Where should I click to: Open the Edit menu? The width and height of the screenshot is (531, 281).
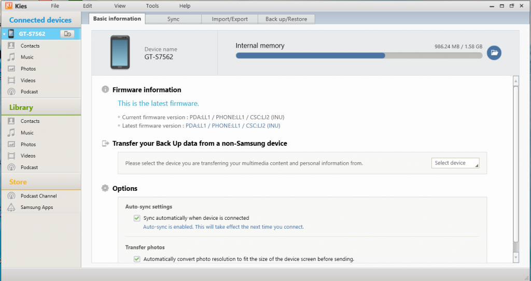coord(87,6)
